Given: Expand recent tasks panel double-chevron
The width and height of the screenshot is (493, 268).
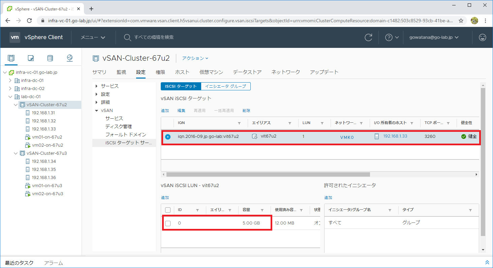Looking at the screenshot, I should (x=487, y=262).
